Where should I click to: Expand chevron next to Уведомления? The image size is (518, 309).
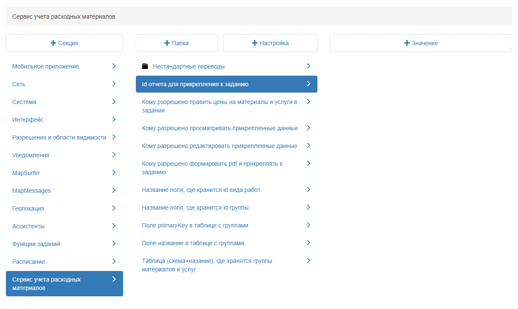tap(114, 155)
